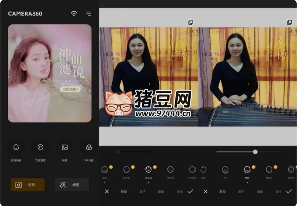Select the first face preset with dot in left editor

105,170
